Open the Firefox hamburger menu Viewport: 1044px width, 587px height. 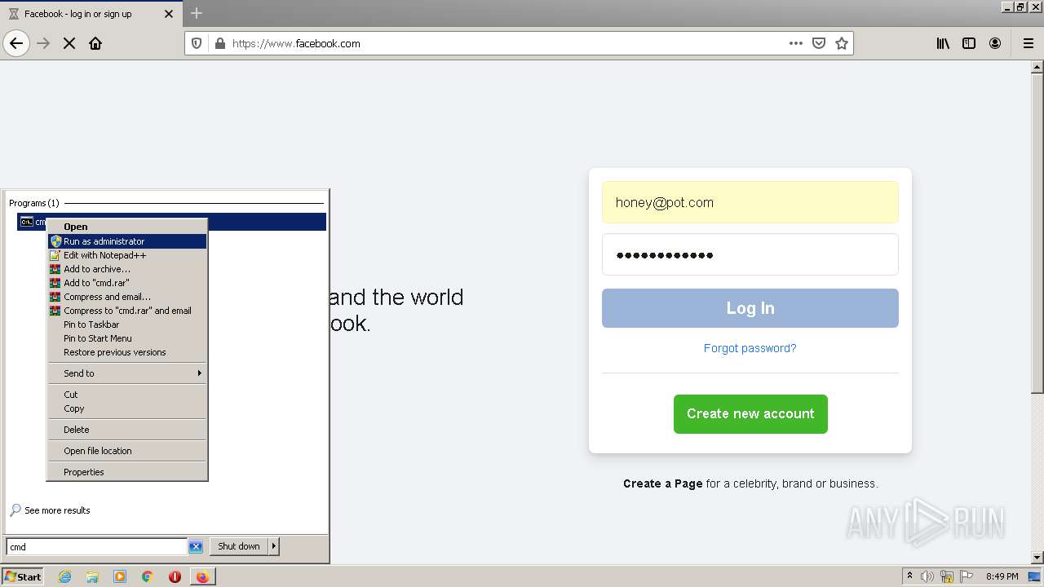[1028, 43]
